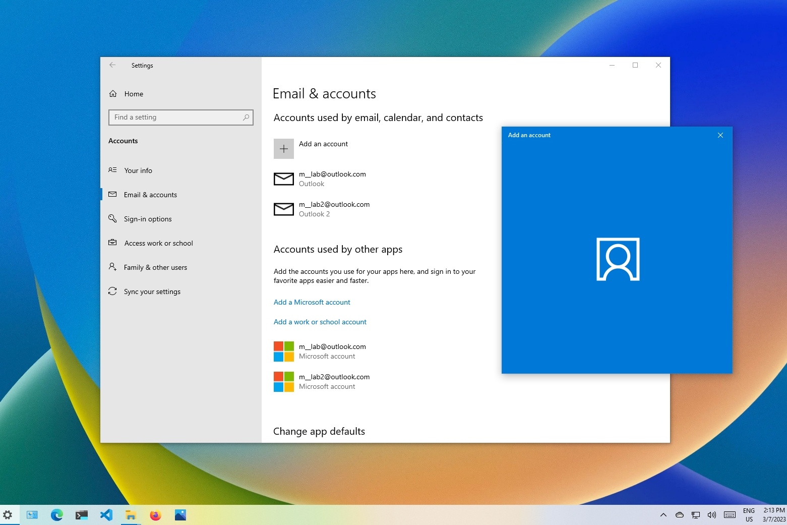This screenshot has width=787, height=525.
Task: Click the plus icon to add an account
Action: click(x=283, y=148)
